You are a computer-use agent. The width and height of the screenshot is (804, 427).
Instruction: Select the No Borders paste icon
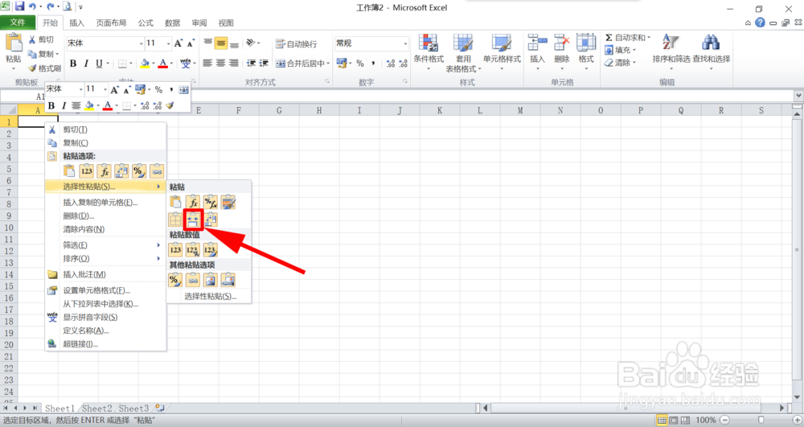[175, 220]
